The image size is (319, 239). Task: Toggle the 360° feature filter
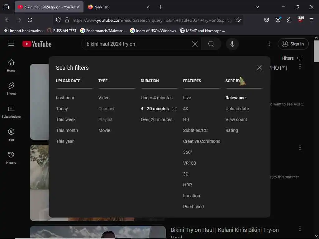click(x=187, y=152)
